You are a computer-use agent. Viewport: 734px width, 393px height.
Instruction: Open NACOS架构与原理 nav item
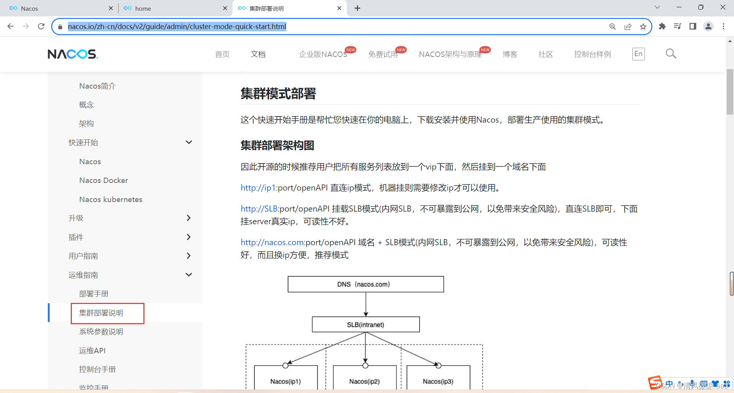tap(450, 54)
